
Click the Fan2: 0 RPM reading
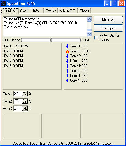pyautogui.click(x=13, y=51)
